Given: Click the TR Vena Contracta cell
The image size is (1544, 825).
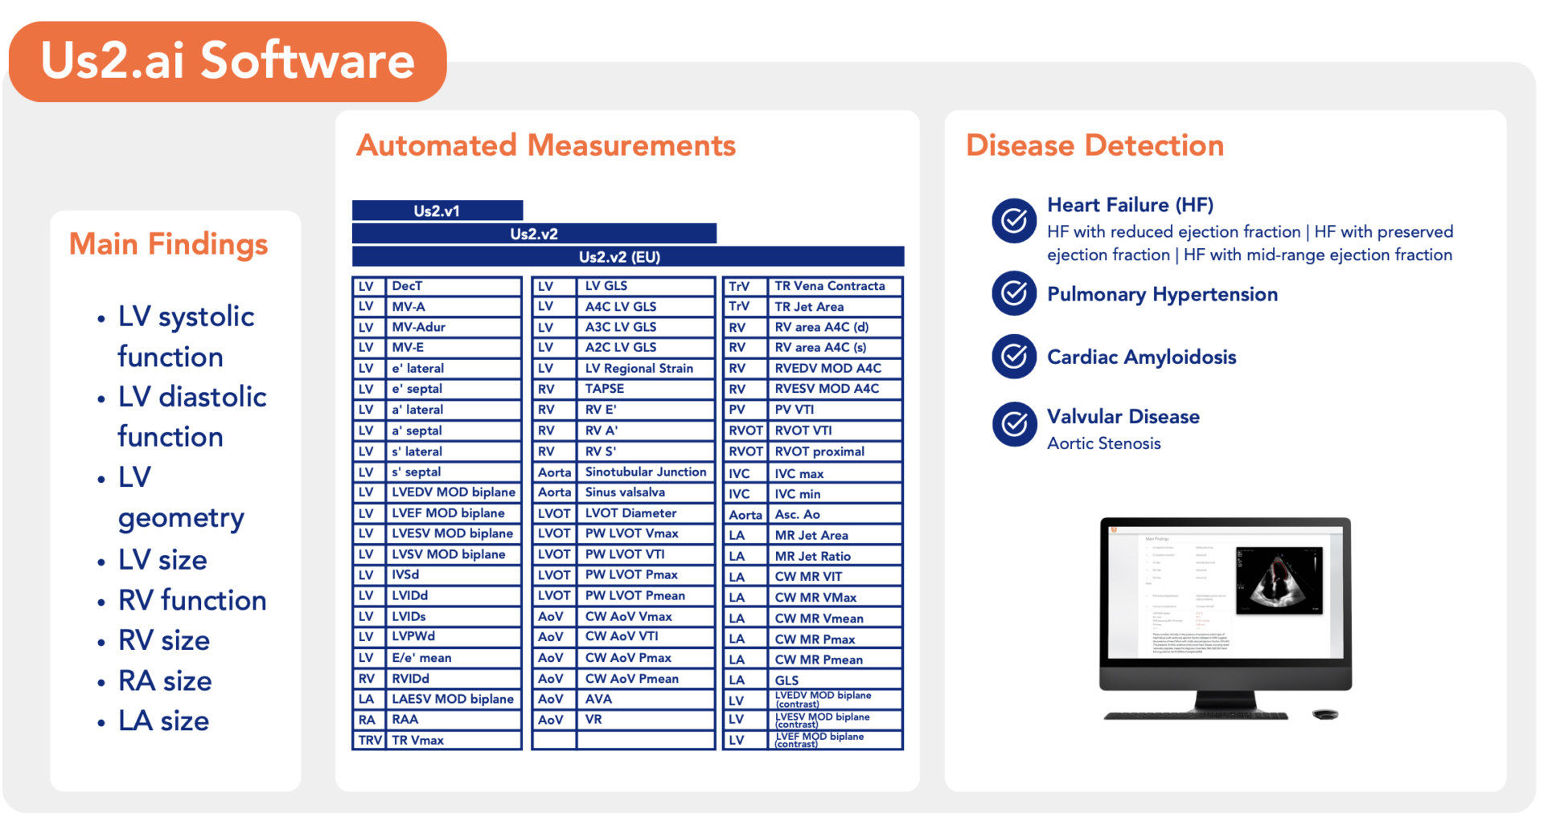Looking at the screenshot, I should click(x=835, y=286).
